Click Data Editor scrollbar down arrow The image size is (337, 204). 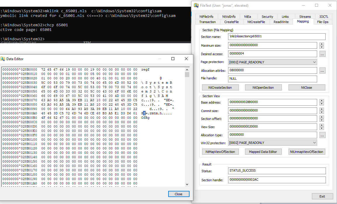pos(187,184)
